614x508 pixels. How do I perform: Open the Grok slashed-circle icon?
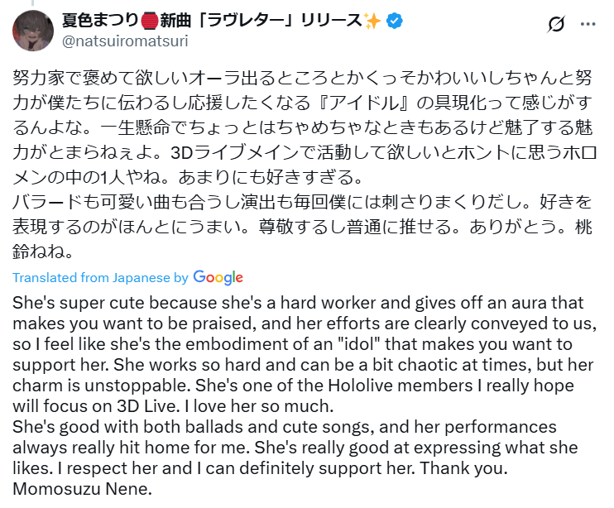click(556, 24)
